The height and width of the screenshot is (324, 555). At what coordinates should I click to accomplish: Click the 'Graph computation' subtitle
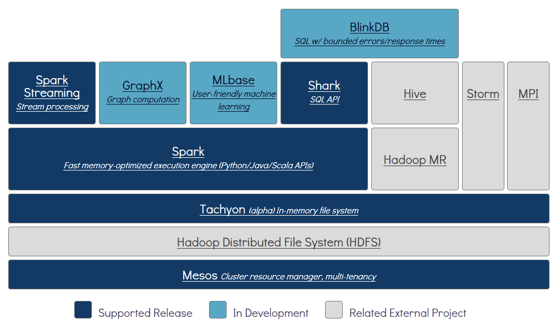(143, 100)
